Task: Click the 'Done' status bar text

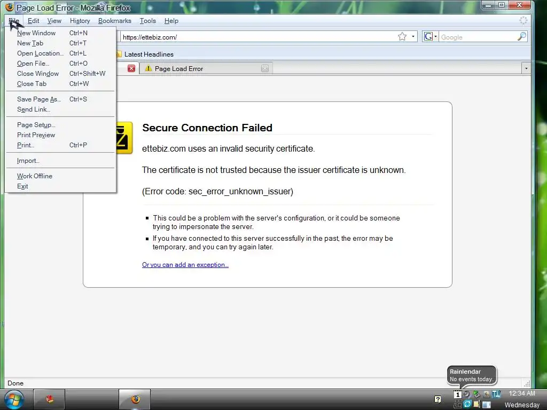Action: (15, 383)
